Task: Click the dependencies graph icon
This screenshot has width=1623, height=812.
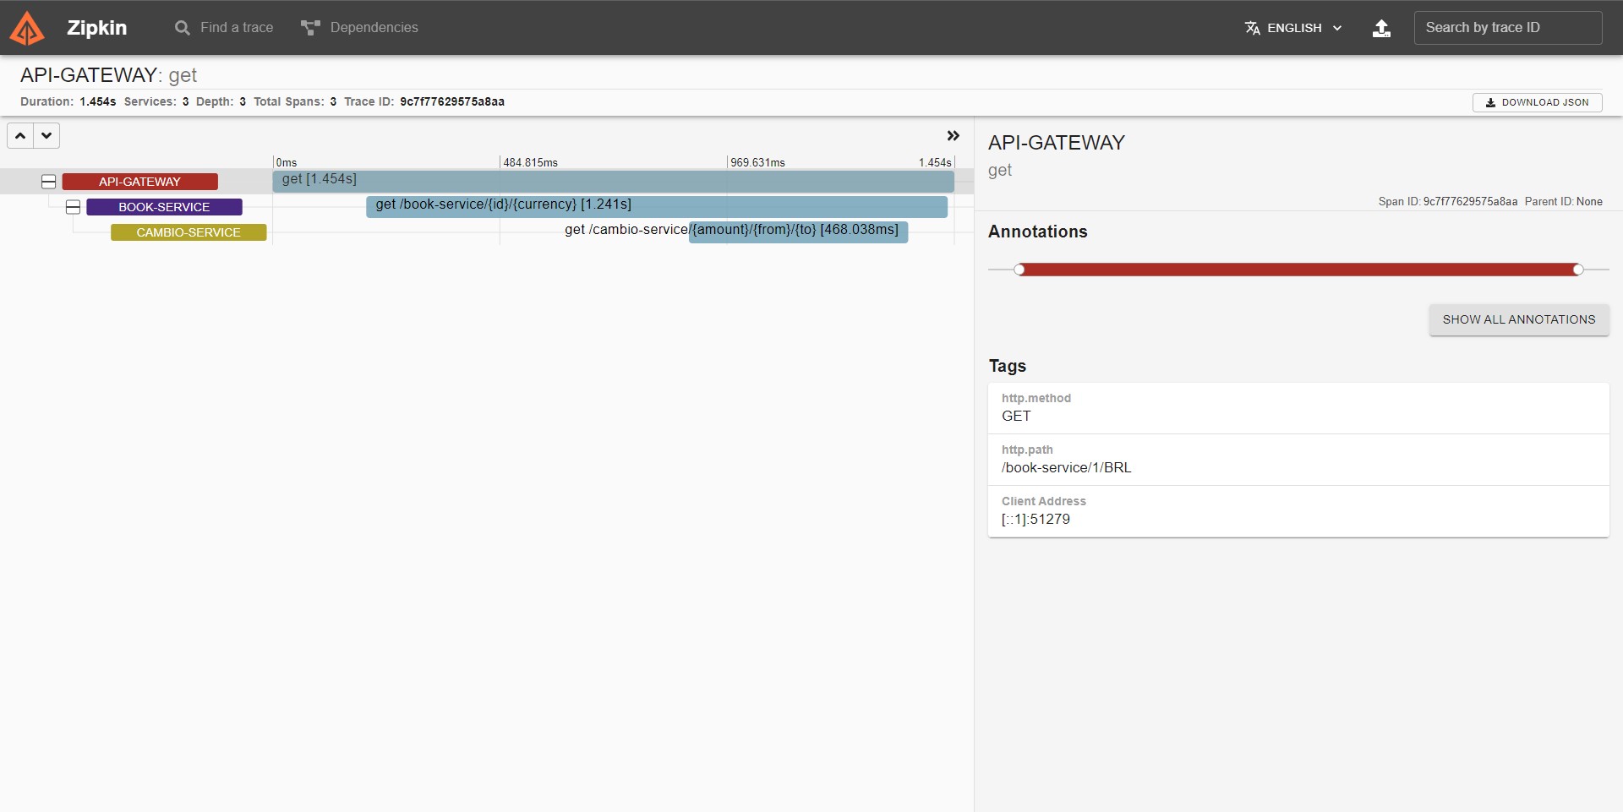Action: [x=310, y=28]
